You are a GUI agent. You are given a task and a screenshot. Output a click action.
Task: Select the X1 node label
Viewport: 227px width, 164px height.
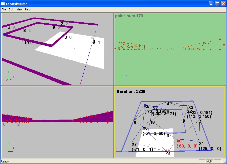201,143
